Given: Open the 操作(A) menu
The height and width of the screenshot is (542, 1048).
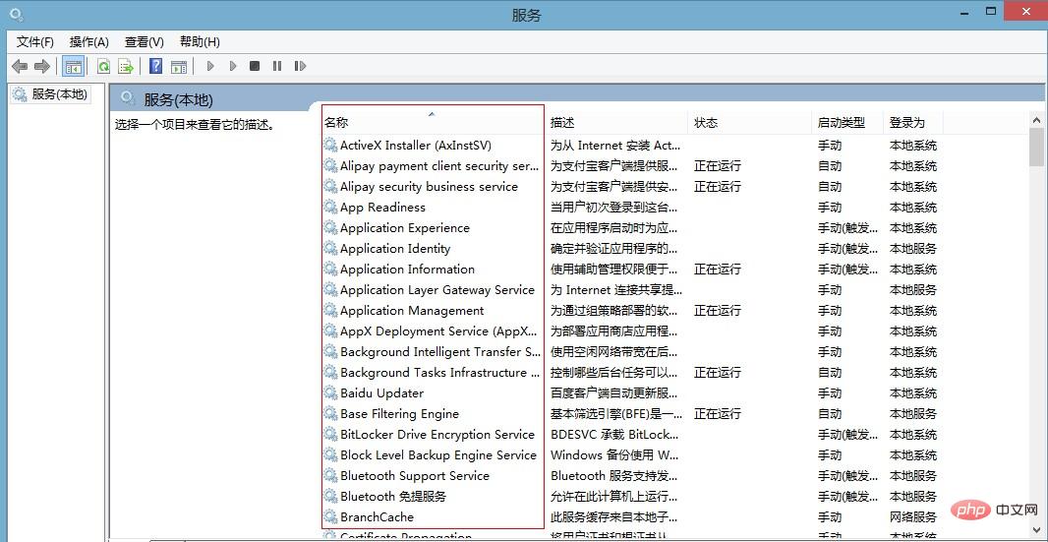Looking at the screenshot, I should coord(88,42).
